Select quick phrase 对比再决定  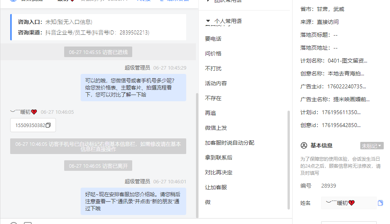pyautogui.click(x=218, y=172)
